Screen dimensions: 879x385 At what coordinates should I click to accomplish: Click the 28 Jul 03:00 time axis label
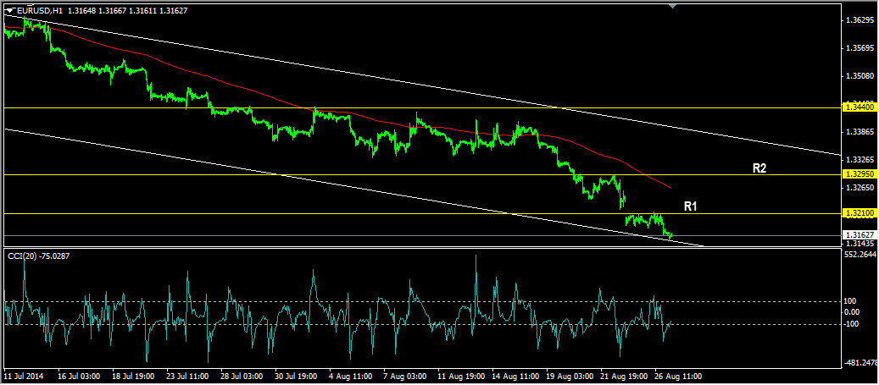(241, 375)
